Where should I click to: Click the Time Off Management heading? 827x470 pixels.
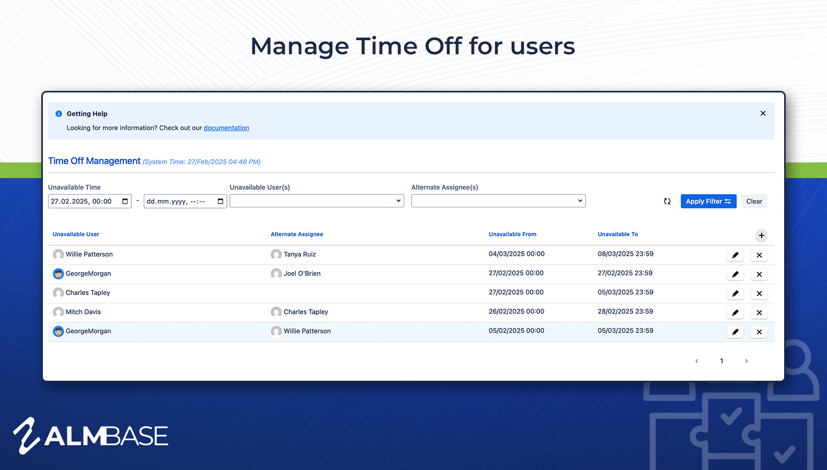pos(94,161)
